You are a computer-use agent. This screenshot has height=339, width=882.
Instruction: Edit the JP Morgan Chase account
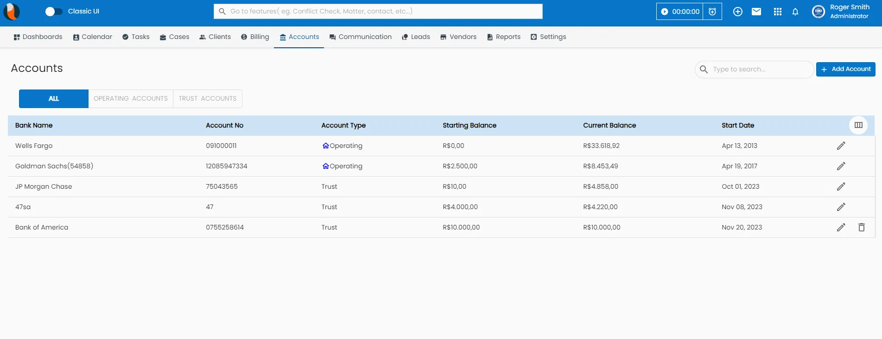841,186
